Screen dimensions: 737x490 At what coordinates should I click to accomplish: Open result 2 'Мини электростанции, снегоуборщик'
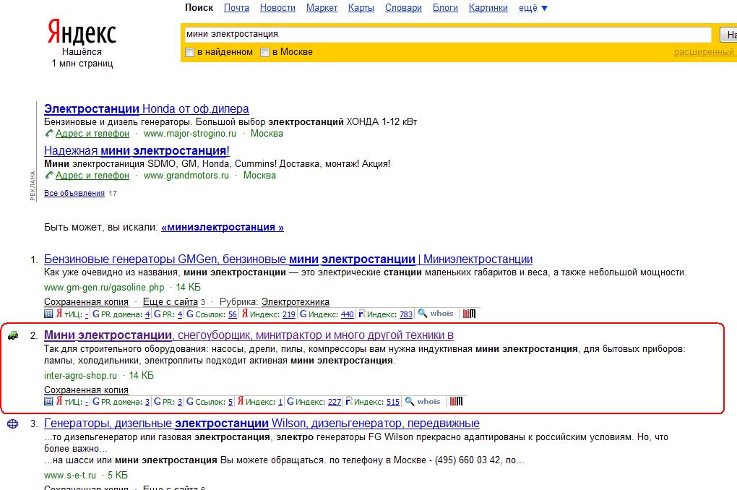click(249, 335)
